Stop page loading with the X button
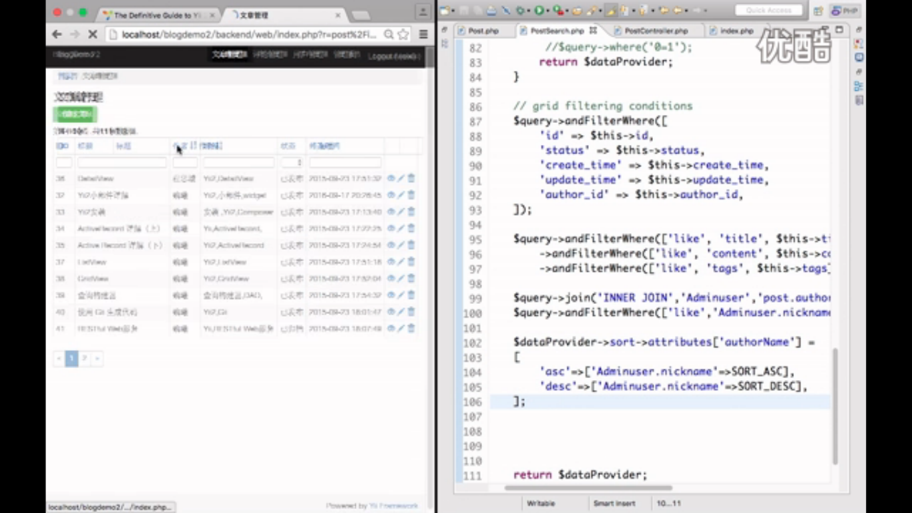Image resolution: width=912 pixels, height=513 pixels. tap(92, 34)
